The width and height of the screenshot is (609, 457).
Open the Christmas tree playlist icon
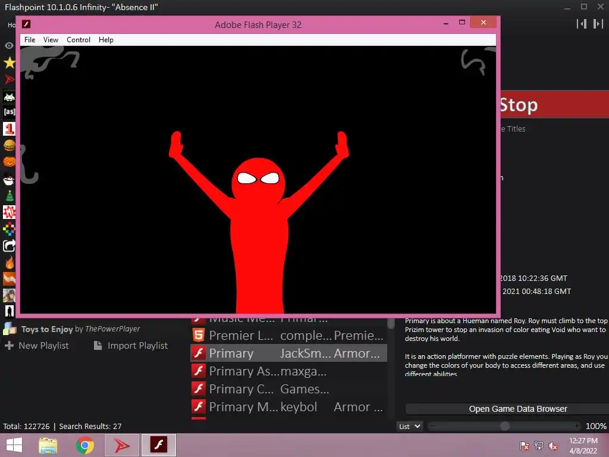coord(10,196)
